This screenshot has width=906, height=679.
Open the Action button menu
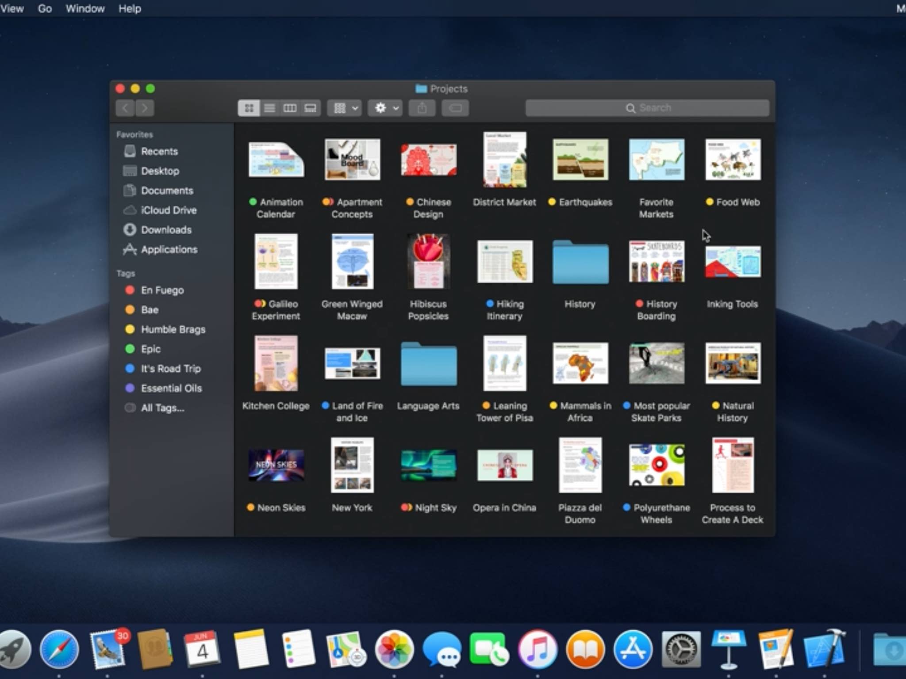[388, 107]
